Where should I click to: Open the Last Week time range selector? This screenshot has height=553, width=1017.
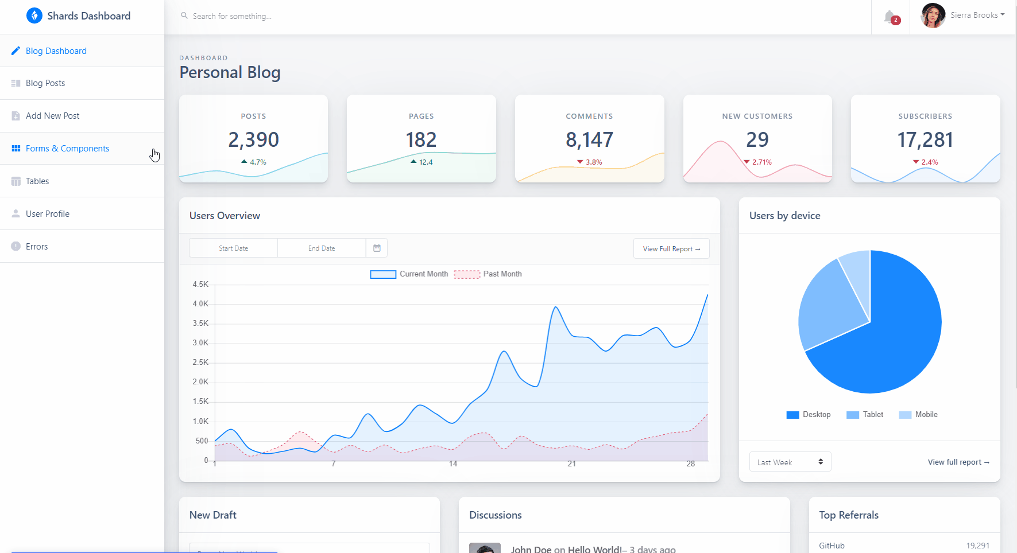(x=790, y=461)
